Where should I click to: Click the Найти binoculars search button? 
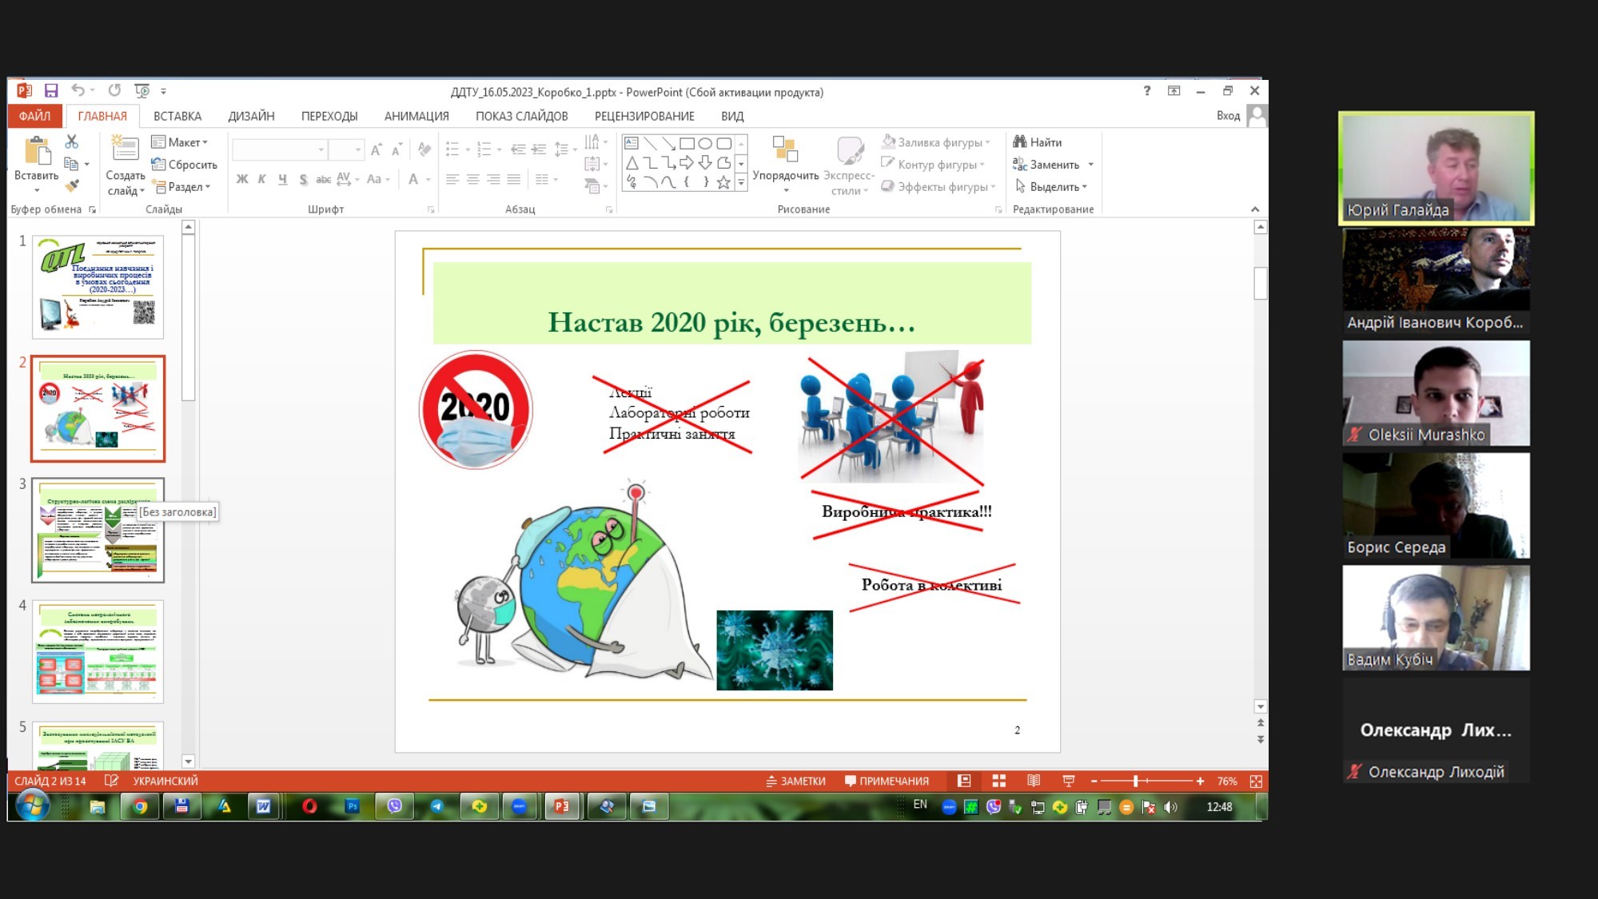[1038, 142]
